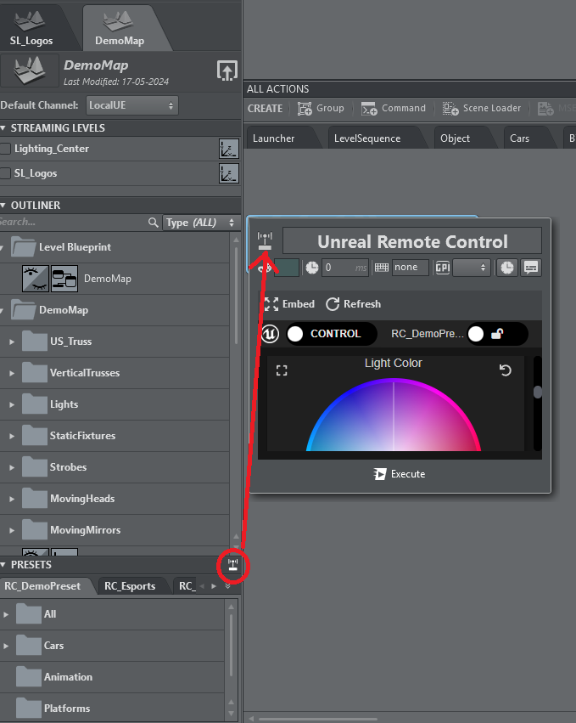Viewport: 576px width, 723px height.
Task: Open the Default Channel LocalUE dropdown
Action: click(131, 105)
